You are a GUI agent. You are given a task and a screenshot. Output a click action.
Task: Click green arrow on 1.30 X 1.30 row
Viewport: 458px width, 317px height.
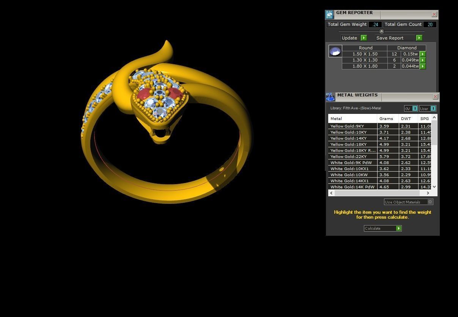tap(423, 60)
